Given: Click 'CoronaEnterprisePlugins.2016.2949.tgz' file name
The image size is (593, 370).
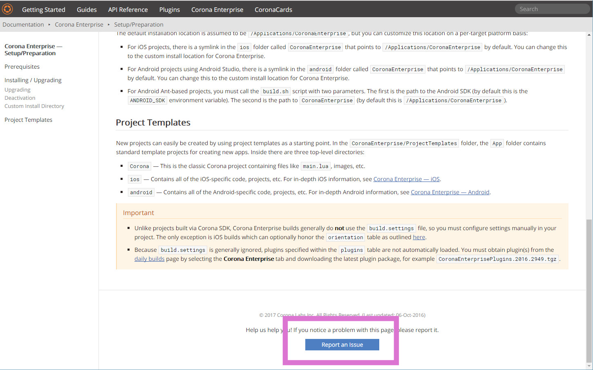Looking at the screenshot, I should [x=497, y=259].
